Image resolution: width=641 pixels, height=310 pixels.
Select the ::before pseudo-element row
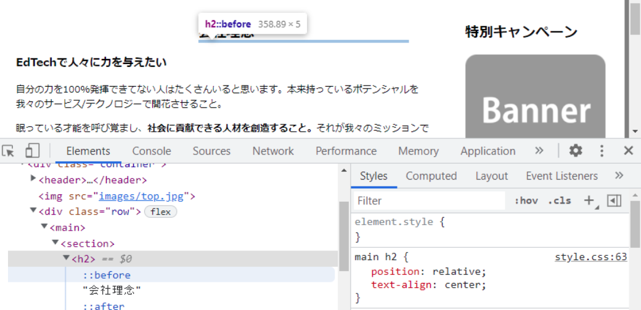[171, 274]
